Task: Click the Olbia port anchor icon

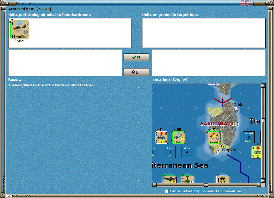Action: coord(236,108)
